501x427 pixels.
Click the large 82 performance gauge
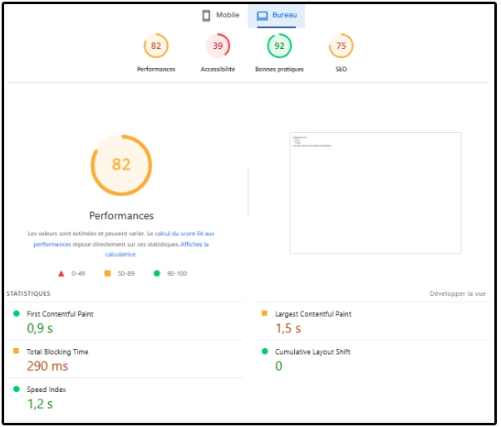coord(121,164)
